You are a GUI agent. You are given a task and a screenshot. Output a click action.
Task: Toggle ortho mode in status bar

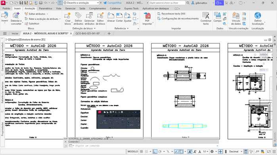tap(155, 151)
